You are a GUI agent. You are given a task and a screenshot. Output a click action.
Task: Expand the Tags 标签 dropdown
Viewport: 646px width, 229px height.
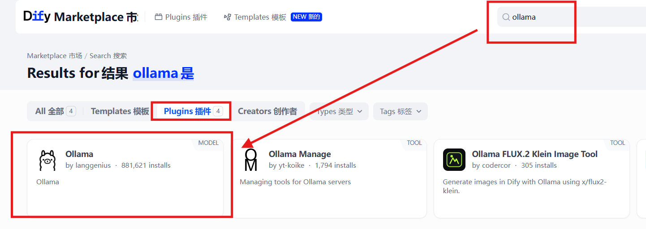(x=401, y=111)
